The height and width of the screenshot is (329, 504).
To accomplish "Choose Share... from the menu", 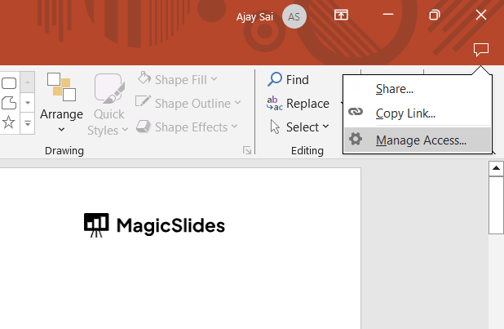I will (395, 88).
